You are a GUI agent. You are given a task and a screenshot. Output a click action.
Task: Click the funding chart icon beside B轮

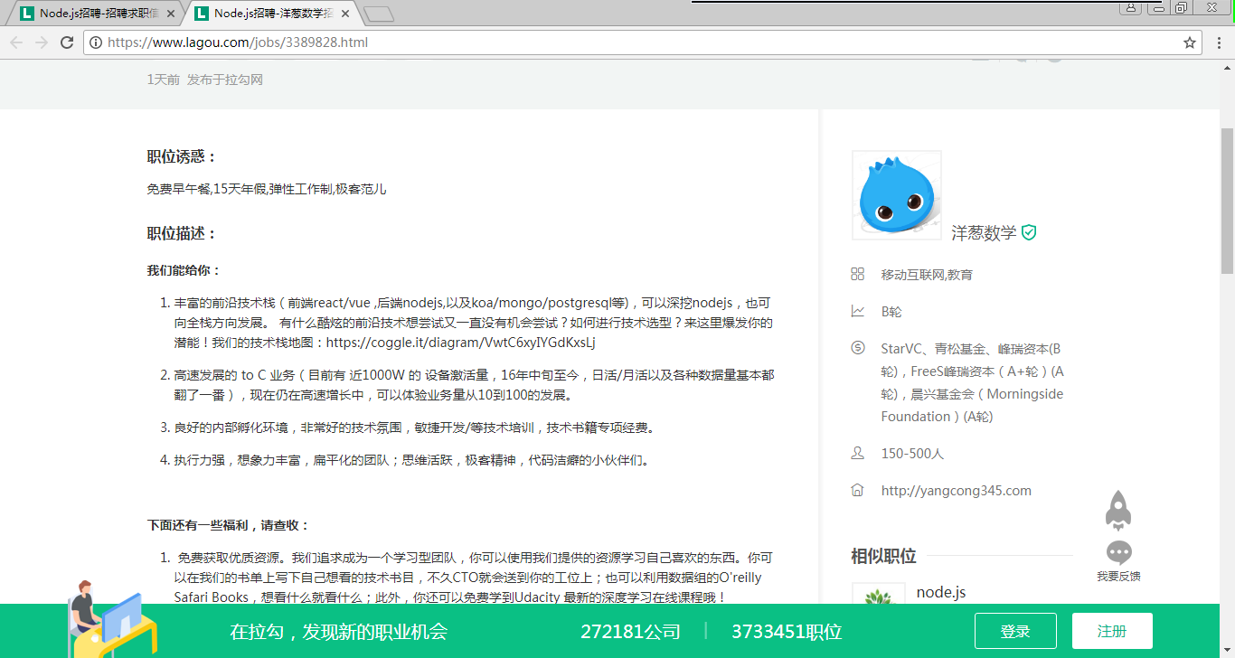(858, 311)
